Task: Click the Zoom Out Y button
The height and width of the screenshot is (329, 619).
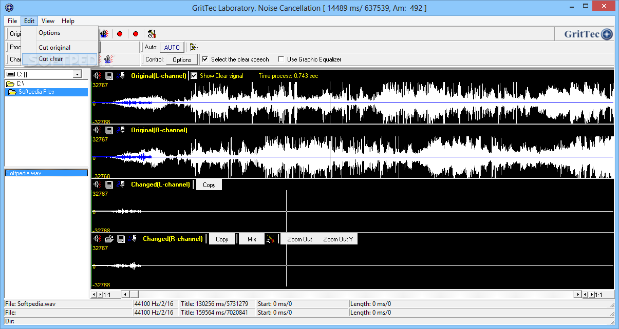Action: [x=338, y=239]
